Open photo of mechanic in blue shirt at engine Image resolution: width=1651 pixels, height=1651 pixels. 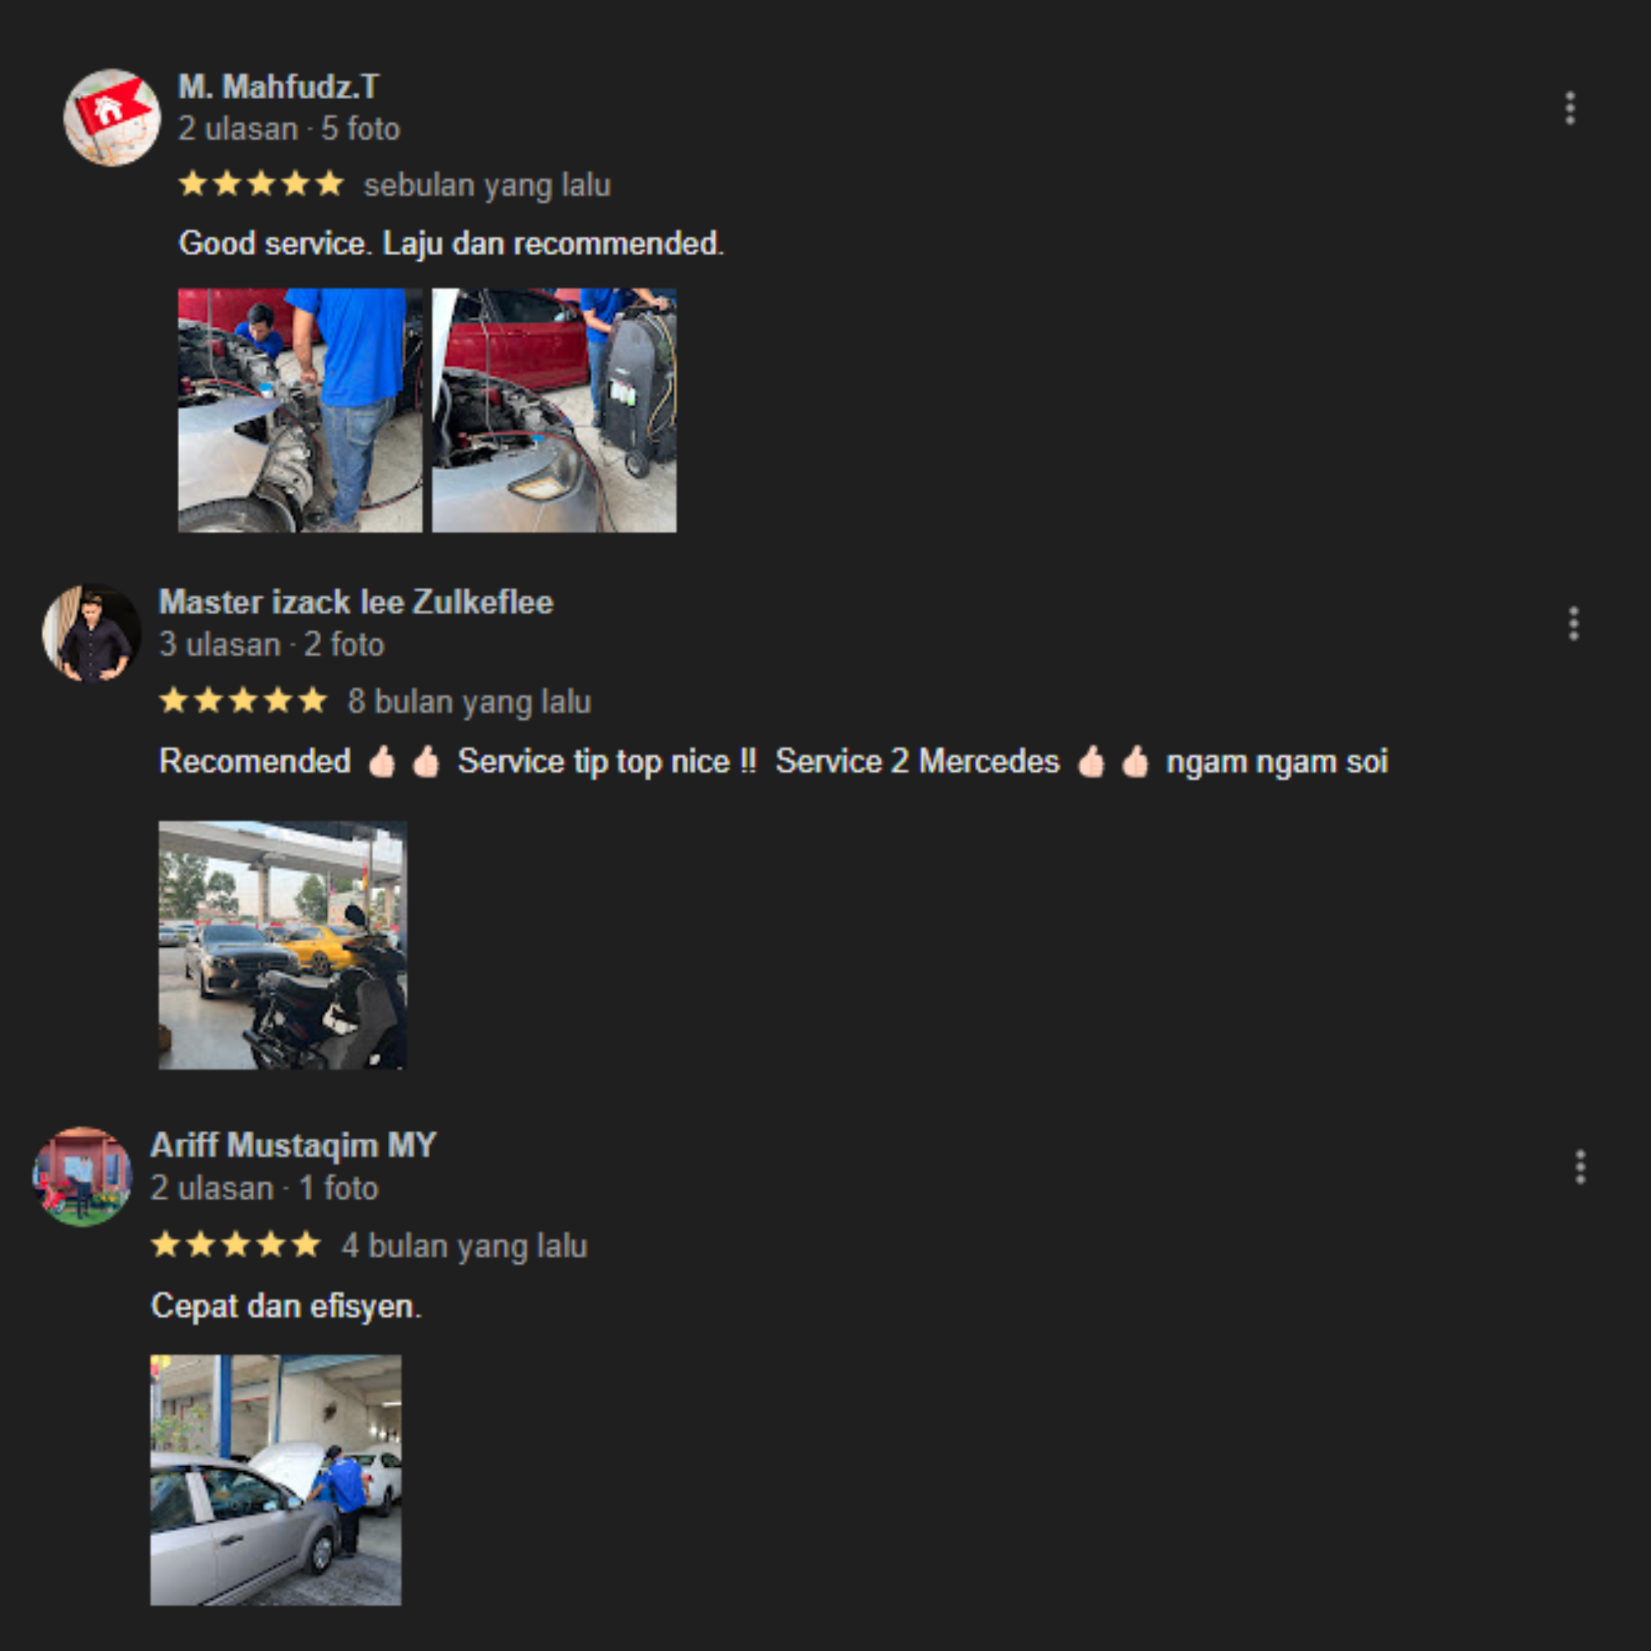pyautogui.click(x=300, y=410)
